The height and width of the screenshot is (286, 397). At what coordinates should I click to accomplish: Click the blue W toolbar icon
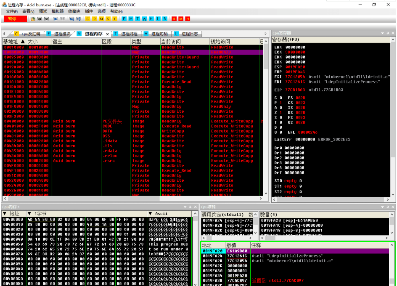pyautogui.click(x=144, y=19)
